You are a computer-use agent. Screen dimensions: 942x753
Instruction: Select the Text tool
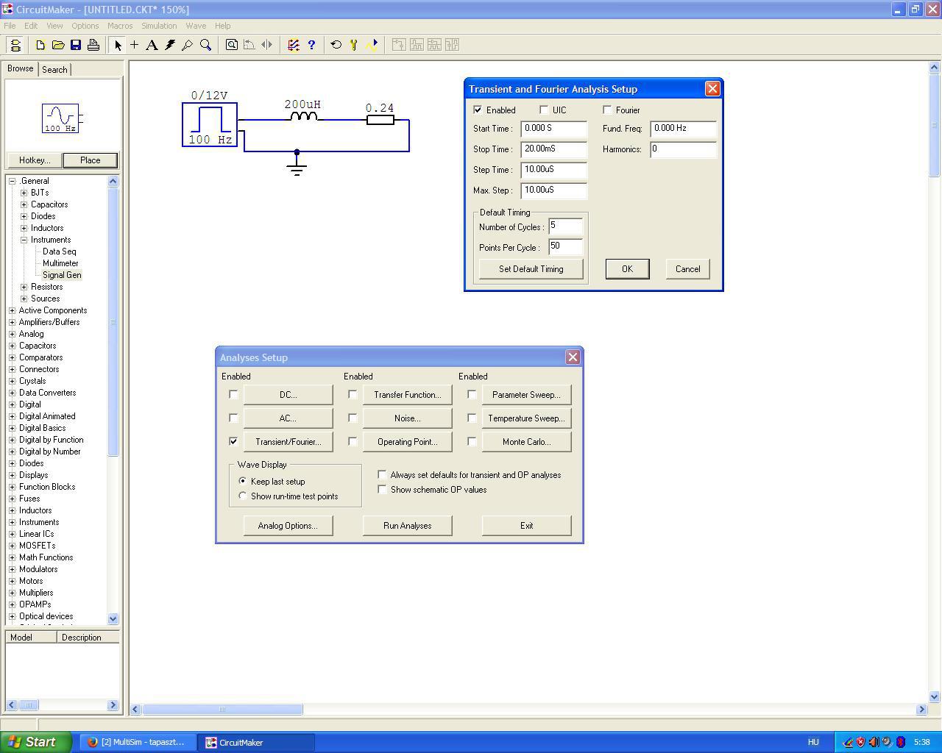click(x=152, y=45)
